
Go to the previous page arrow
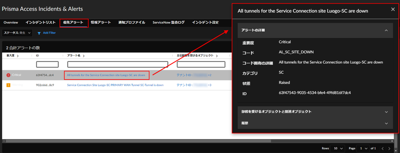(382, 148)
